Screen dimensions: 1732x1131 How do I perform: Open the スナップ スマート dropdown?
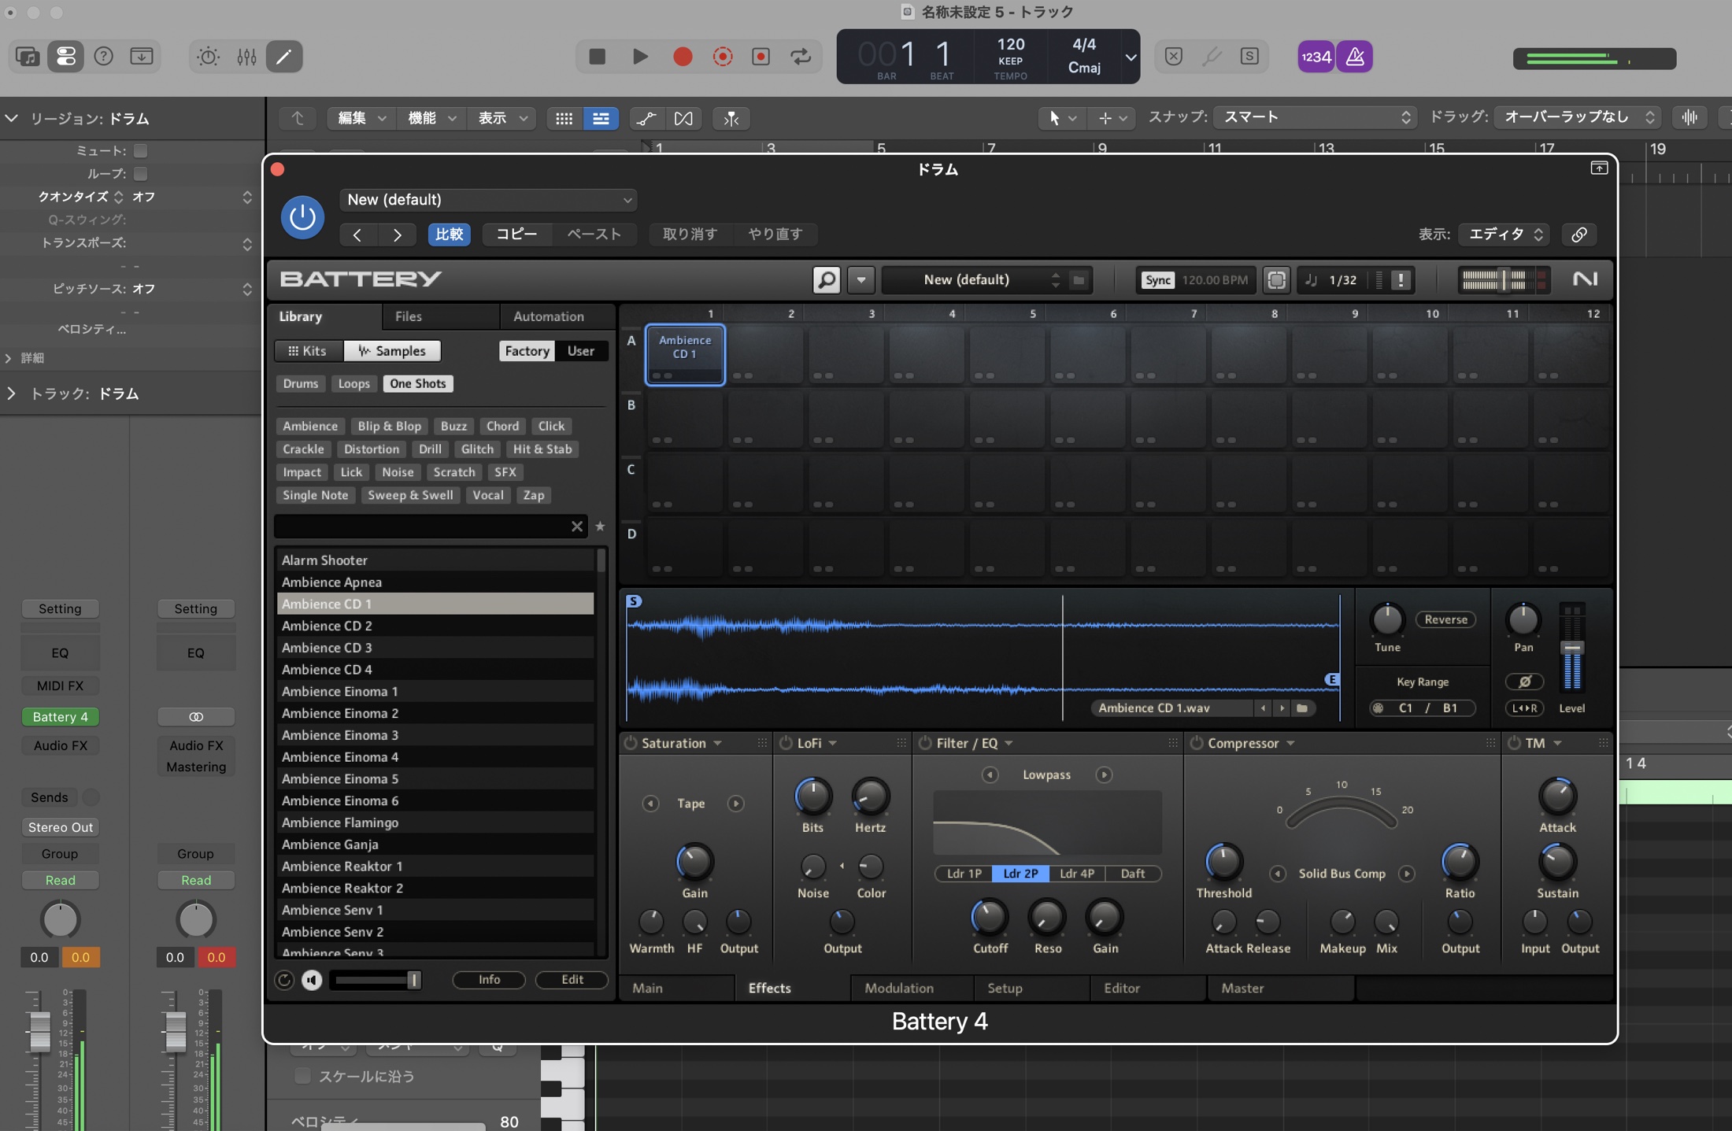1315,117
